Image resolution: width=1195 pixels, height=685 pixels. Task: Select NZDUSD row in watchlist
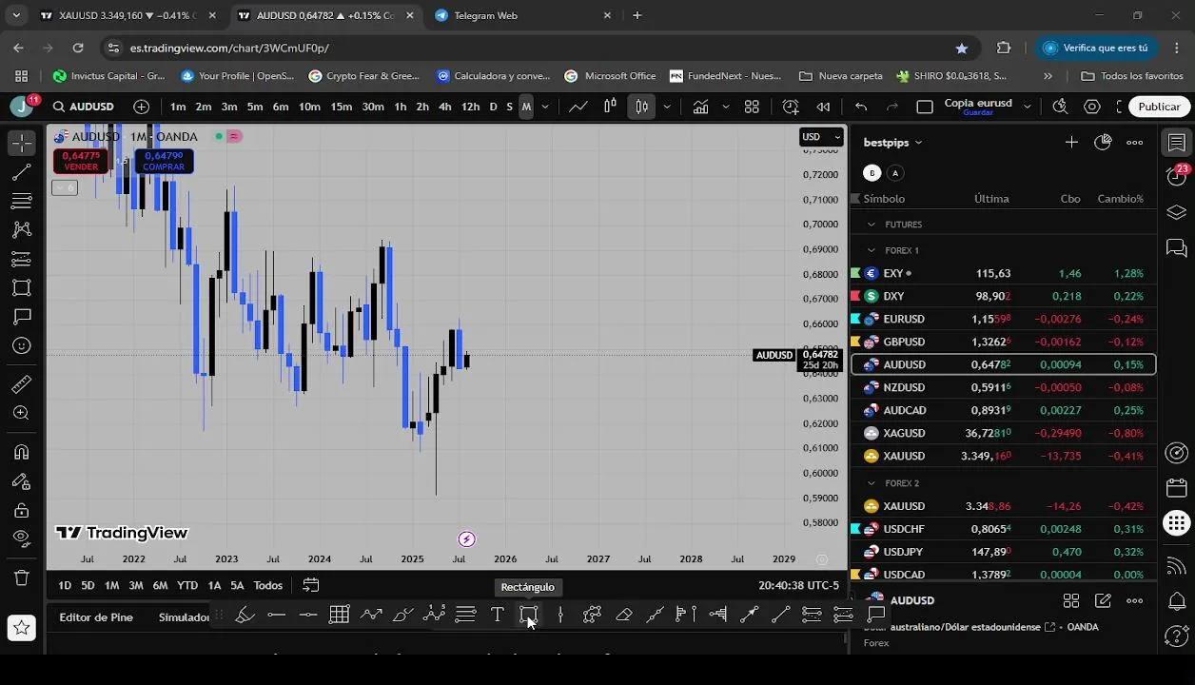pyautogui.click(x=1003, y=387)
